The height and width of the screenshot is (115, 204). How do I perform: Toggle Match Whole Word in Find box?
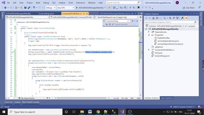pyautogui.click(x=110, y=24)
